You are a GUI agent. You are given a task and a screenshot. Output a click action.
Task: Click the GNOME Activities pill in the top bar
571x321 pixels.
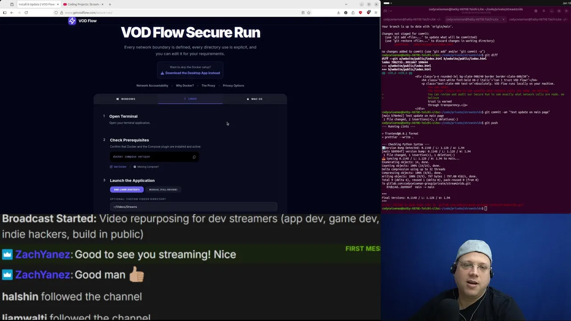386,3
